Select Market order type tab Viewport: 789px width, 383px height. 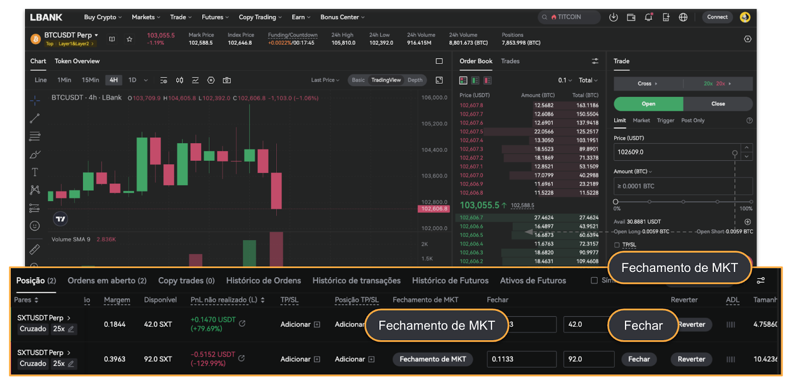click(641, 120)
